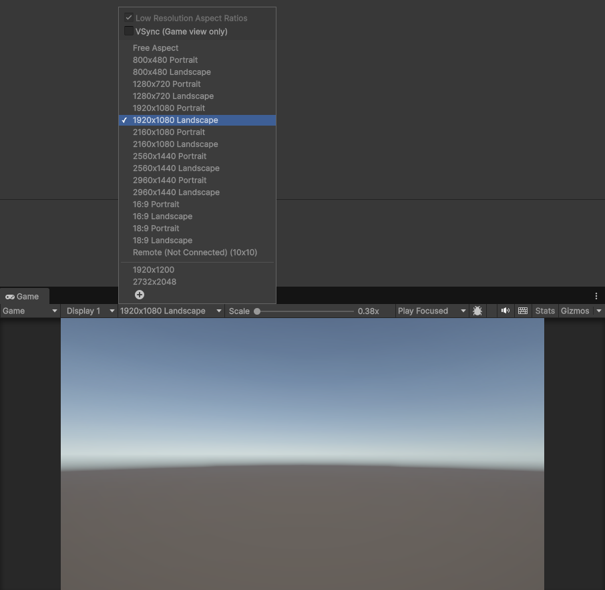Open the Game view type dropdown

30,311
